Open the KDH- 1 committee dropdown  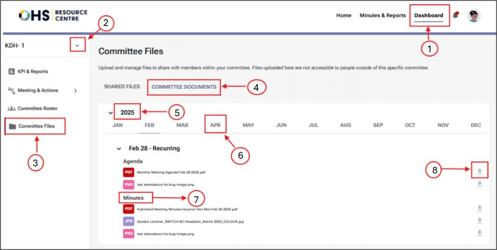click(x=78, y=46)
